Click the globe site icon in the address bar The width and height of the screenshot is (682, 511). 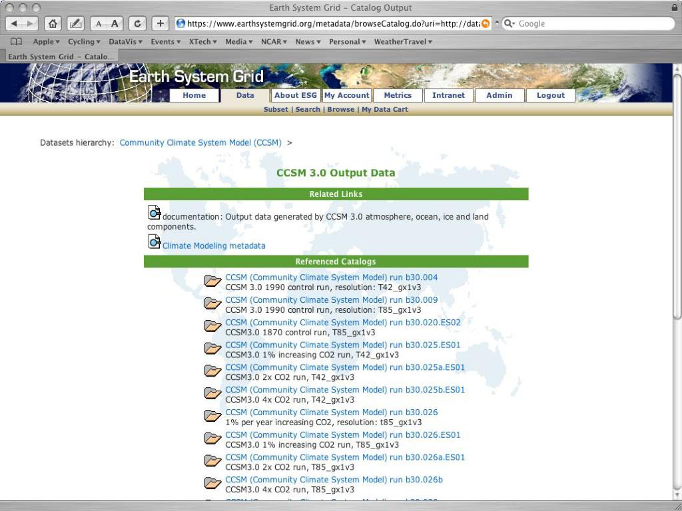tap(181, 23)
